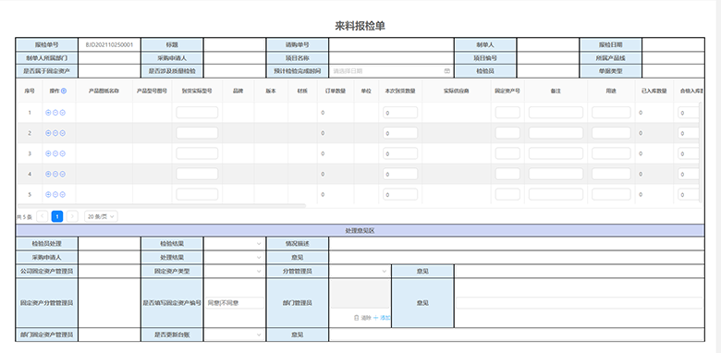The width and height of the screenshot is (721, 353).
Task: Click the 情况描述 field next to 检验结果
Action: click(x=517, y=244)
